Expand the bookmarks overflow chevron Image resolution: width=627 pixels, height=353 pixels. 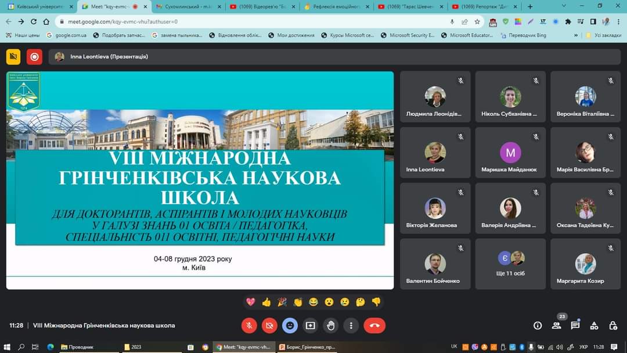[575, 35]
